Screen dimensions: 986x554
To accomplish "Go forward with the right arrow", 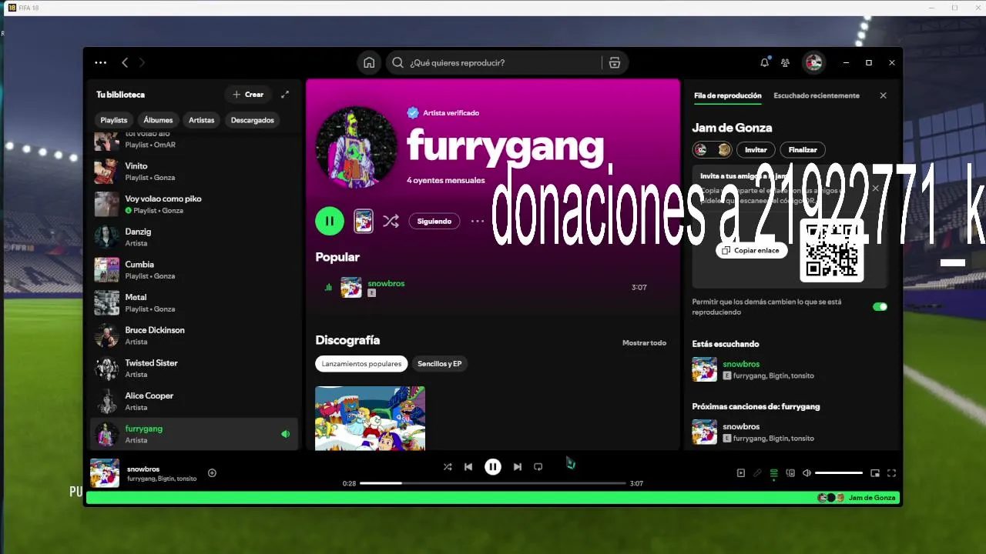I will tap(142, 63).
